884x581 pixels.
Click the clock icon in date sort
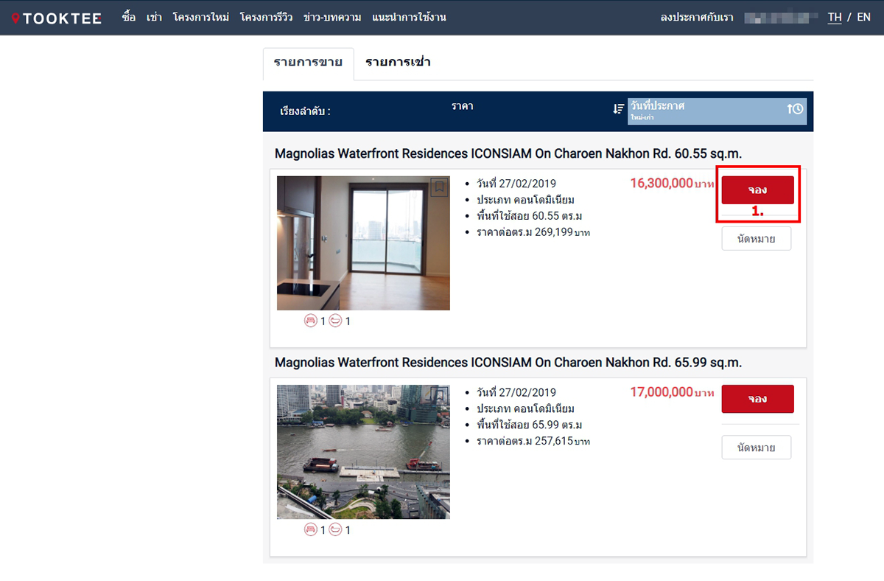[x=796, y=109]
